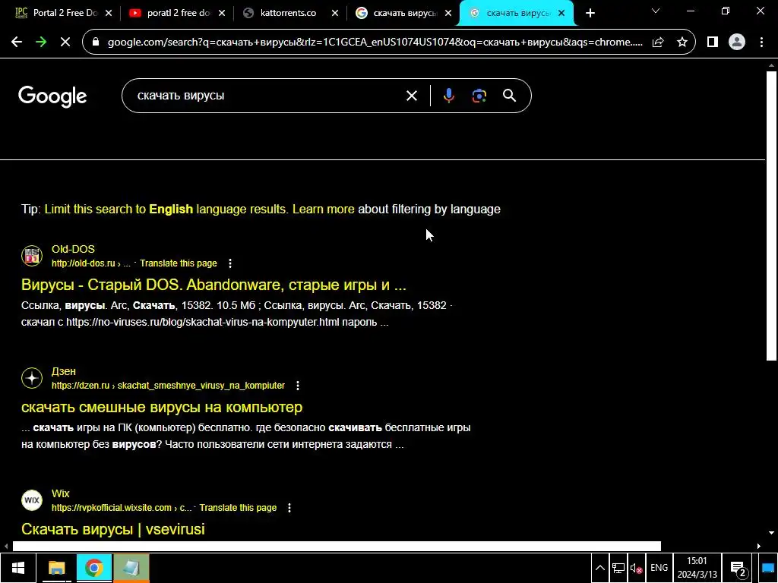Click the horizontal page scrollbar

(337, 546)
